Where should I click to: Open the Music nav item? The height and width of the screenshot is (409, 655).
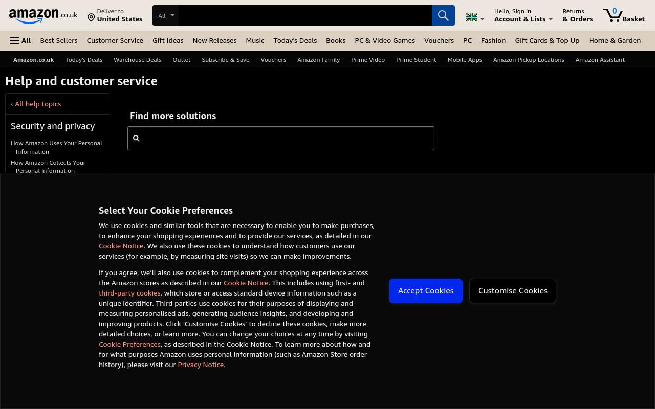pos(255,40)
